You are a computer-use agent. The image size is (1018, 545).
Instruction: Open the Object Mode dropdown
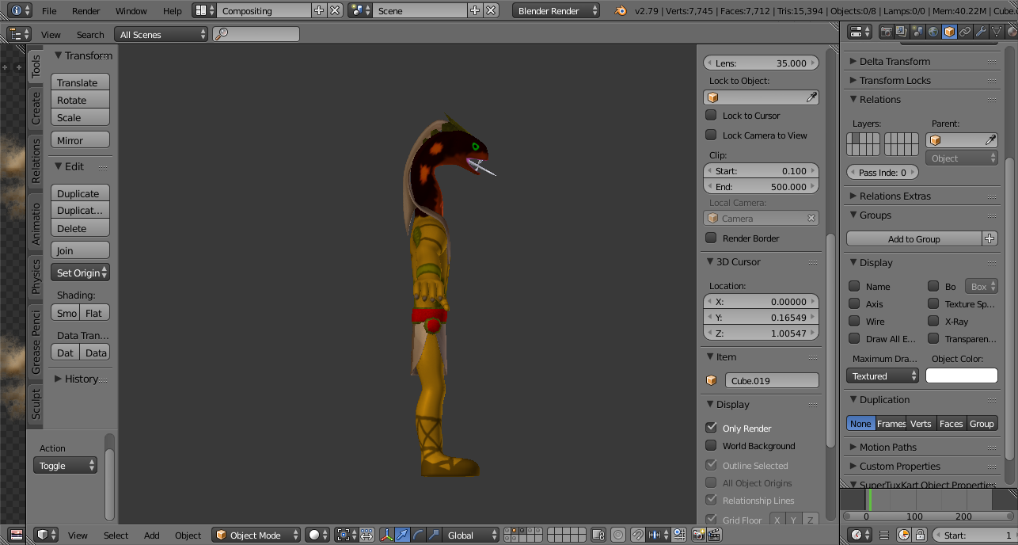point(256,535)
